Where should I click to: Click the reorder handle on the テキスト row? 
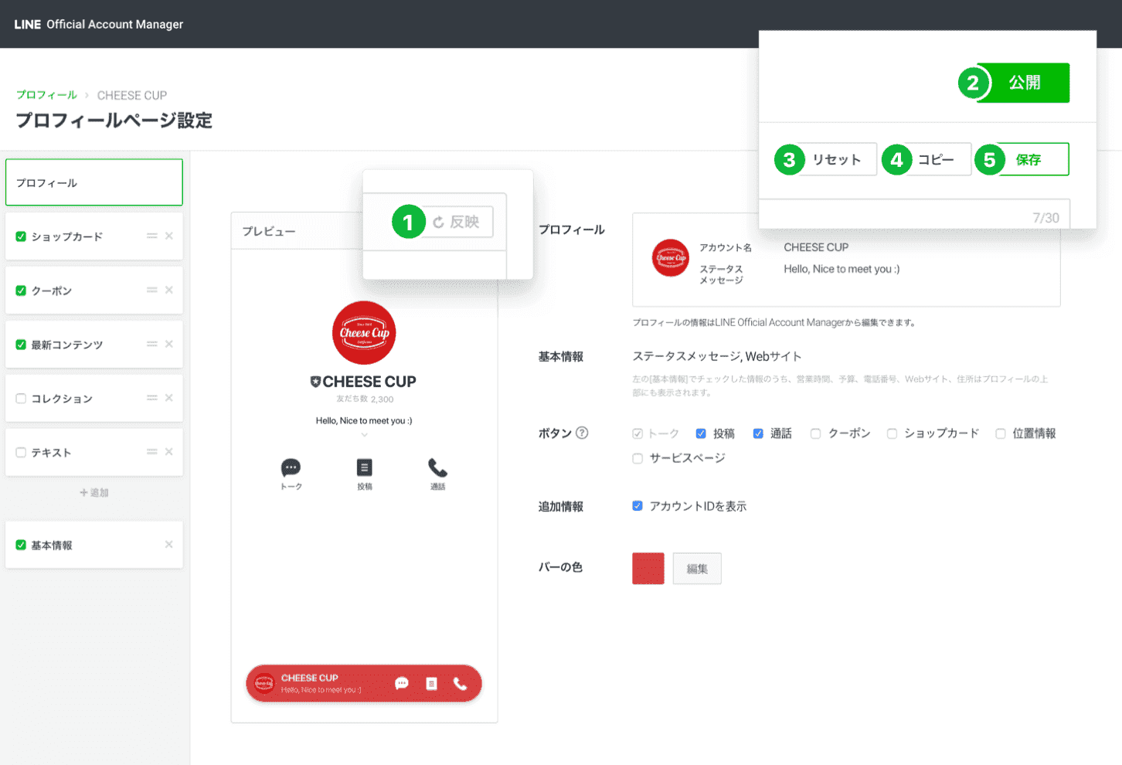152,451
